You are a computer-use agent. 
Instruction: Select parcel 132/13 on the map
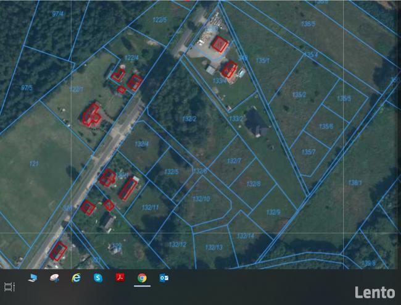213,247
